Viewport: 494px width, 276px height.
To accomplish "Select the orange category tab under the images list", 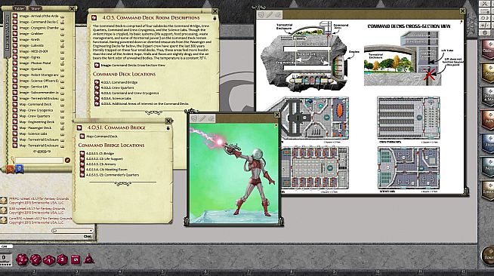I will (10, 169).
